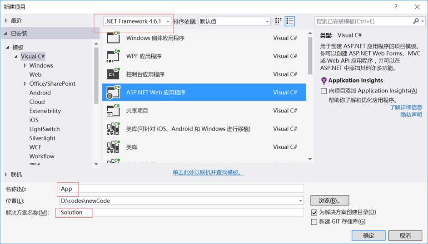Click the 取消 cancel button
This screenshot has width=428, height=244.
coord(405,235)
